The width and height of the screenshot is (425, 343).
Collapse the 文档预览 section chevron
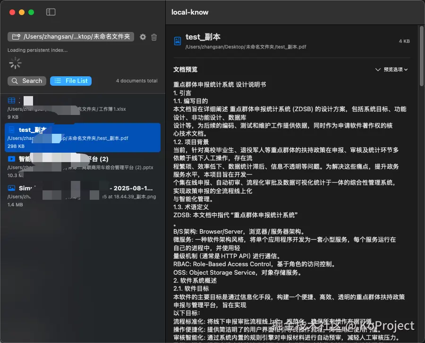click(379, 69)
